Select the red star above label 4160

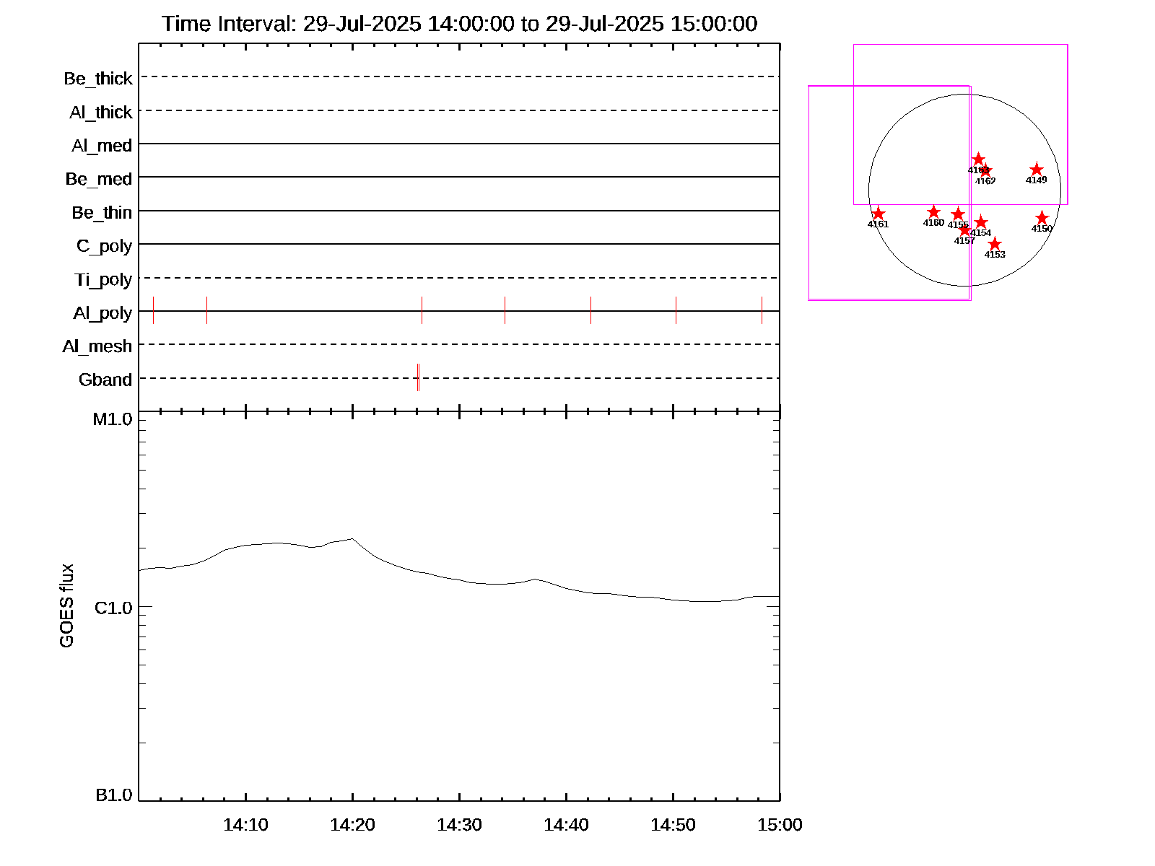pos(933,212)
